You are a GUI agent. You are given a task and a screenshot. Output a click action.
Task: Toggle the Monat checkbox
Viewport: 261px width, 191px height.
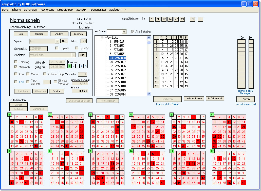pyautogui.click(x=28, y=74)
